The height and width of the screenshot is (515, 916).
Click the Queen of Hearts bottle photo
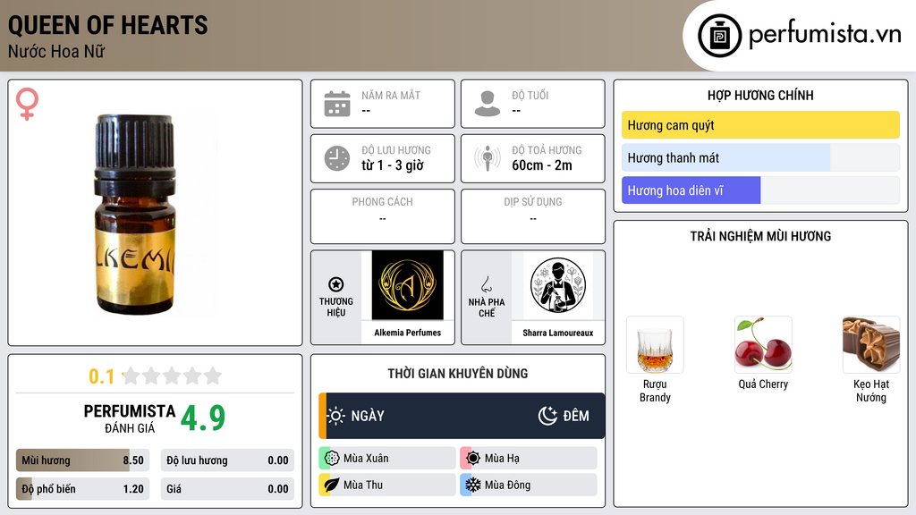136,215
